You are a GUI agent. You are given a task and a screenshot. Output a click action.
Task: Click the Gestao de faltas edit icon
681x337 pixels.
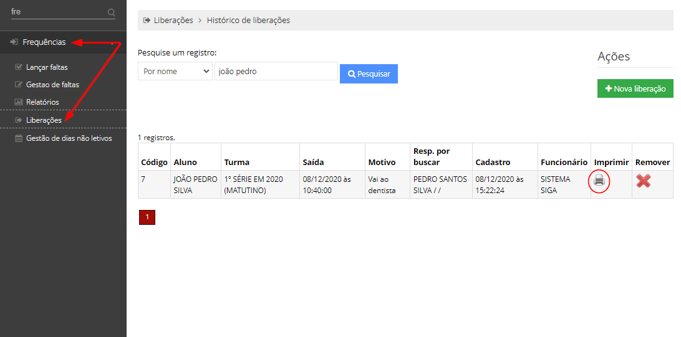coord(19,85)
